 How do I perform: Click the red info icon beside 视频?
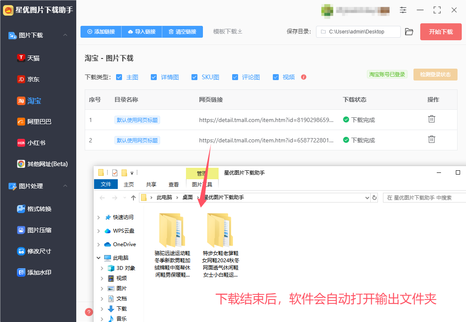pos(303,77)
